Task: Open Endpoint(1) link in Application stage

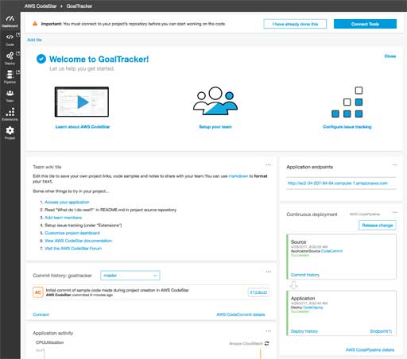Action: [381, 331]
